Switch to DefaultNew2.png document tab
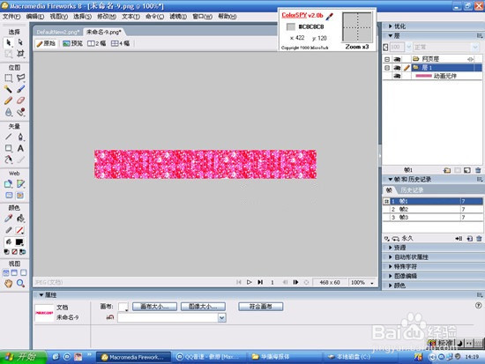Viewport: 485px width, 364px height. click(x=58, y=32)
